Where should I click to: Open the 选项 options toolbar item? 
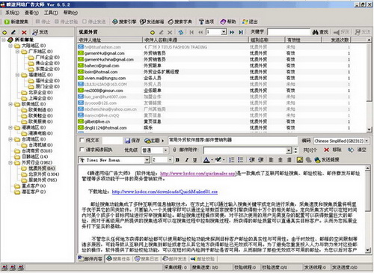[x=206, y=22]
